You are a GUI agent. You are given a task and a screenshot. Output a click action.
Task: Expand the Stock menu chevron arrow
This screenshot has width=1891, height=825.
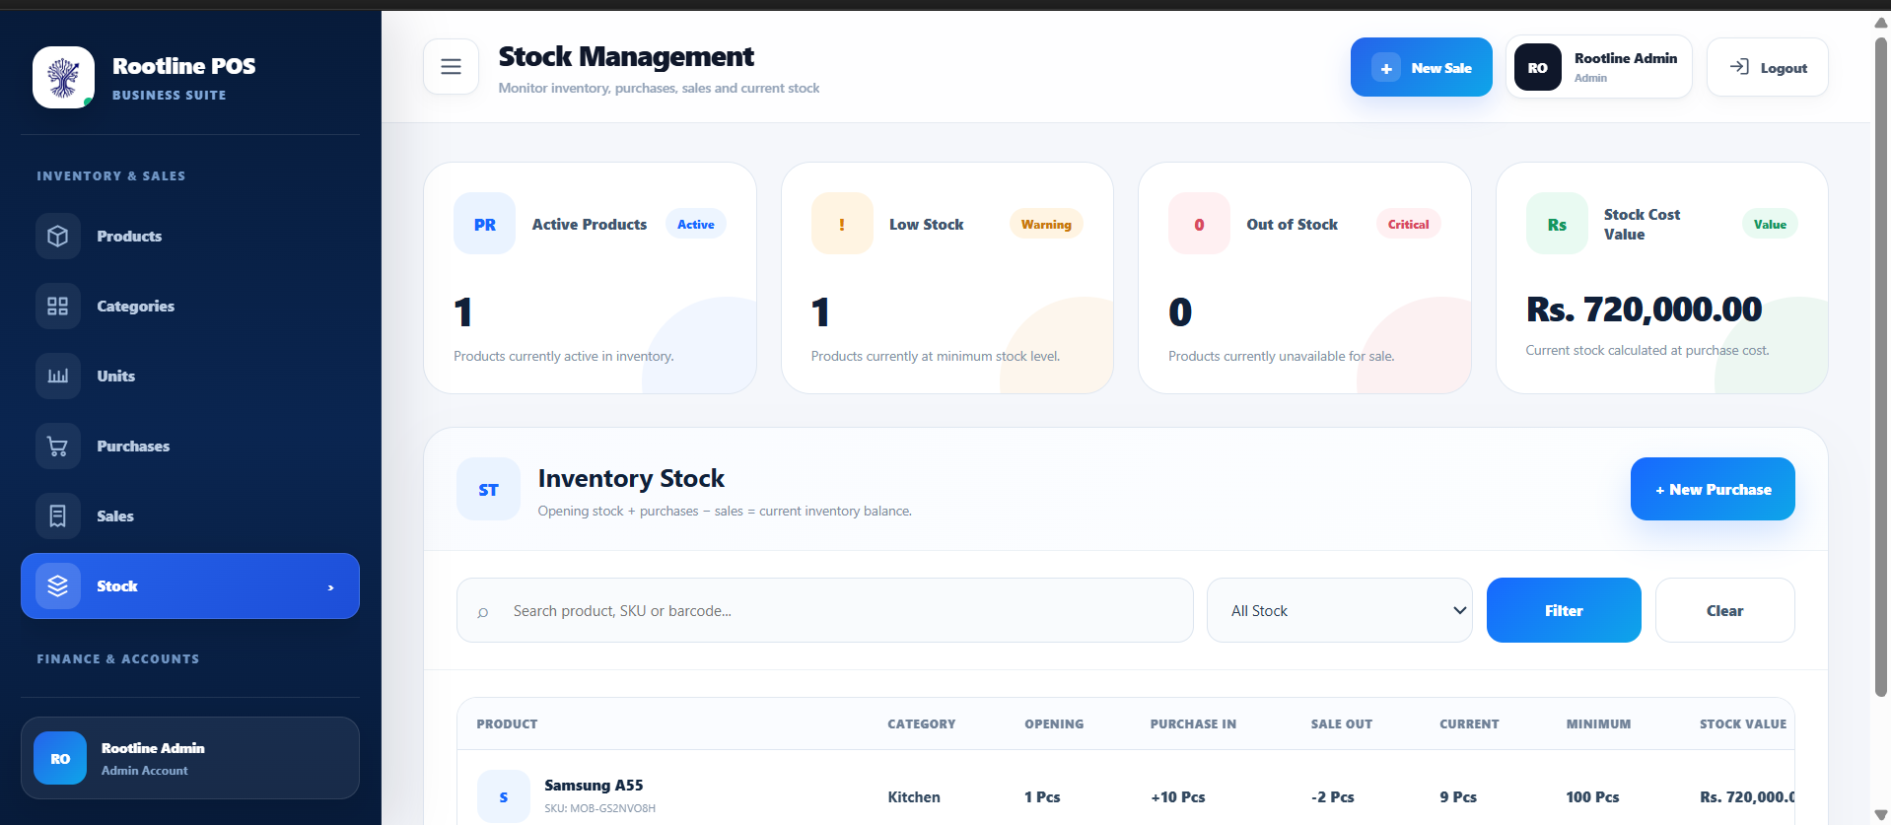(330, 587)
